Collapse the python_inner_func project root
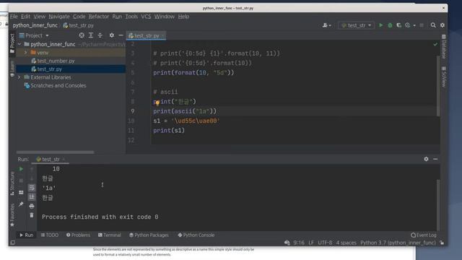 [19, 44]
